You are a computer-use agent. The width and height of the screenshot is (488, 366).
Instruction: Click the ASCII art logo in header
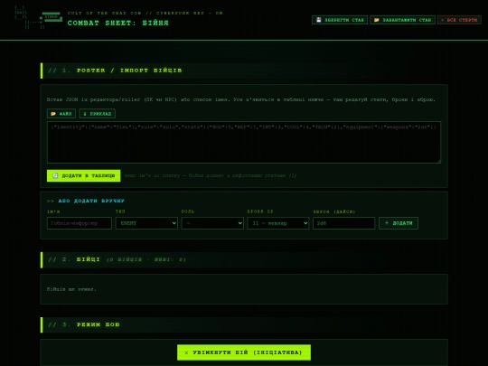coord(38,17)
